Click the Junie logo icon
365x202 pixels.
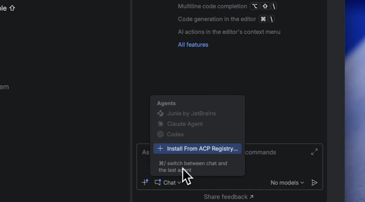pyautogui.click(x=160, y=113)
